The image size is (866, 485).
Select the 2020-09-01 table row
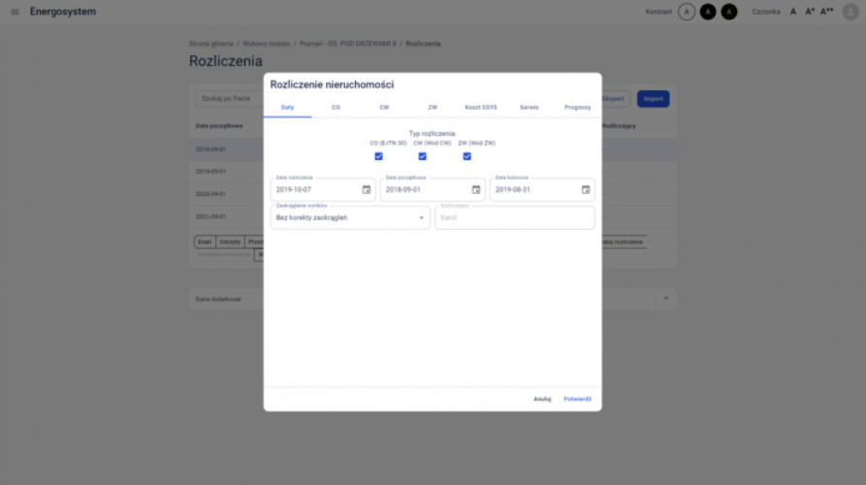pyautogui.click(x=226, y=194)
